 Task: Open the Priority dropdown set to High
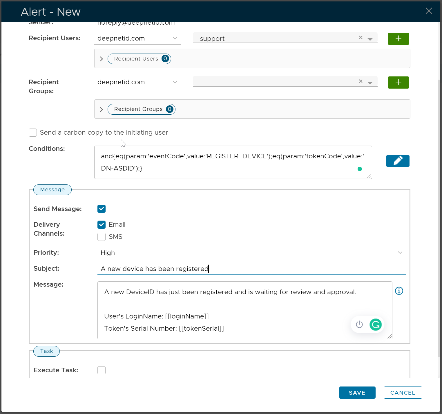point(251,253)
